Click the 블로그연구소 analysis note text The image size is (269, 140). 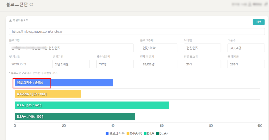33,73
